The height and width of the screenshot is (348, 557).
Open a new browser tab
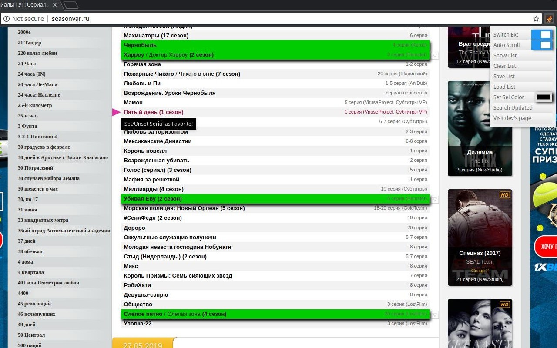click(70, 5)
